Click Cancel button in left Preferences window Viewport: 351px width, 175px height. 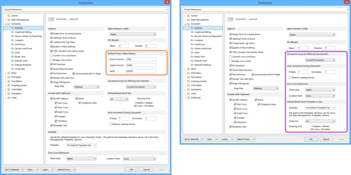point(146,170)
